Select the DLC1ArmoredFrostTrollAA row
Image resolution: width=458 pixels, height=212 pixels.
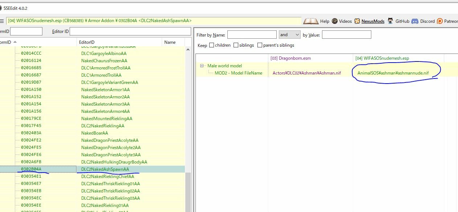coord(92,68)
